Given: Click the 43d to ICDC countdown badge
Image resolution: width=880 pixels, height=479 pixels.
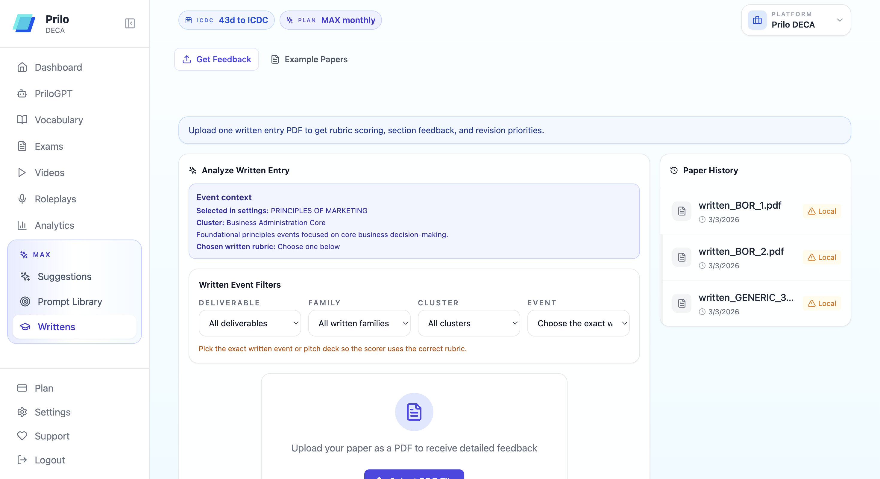Looking at the screenshot, I should pos(227,20).
